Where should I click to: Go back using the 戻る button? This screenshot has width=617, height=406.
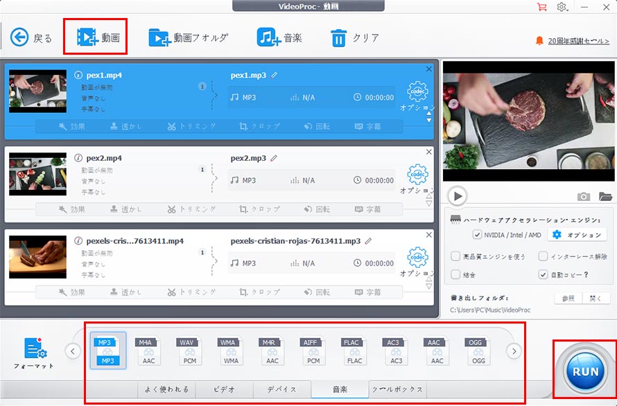[31, 38]
